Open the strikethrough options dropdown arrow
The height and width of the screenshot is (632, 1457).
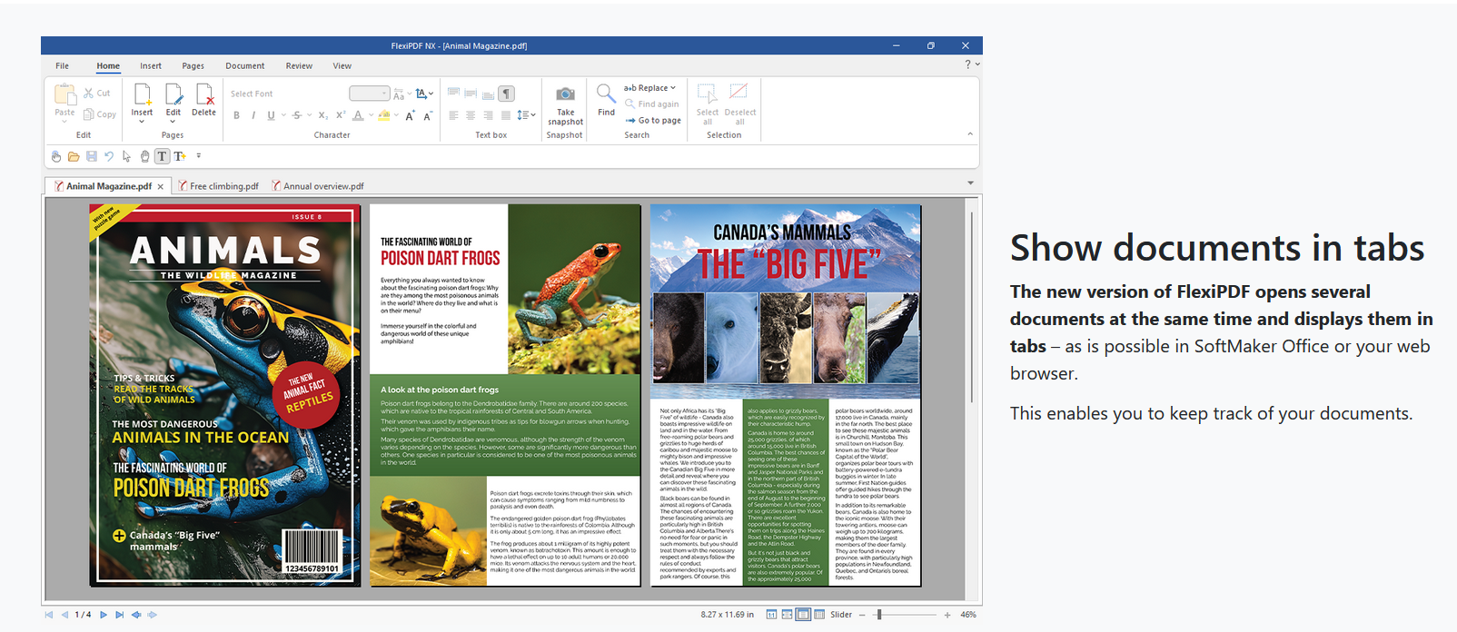point(310,115)
